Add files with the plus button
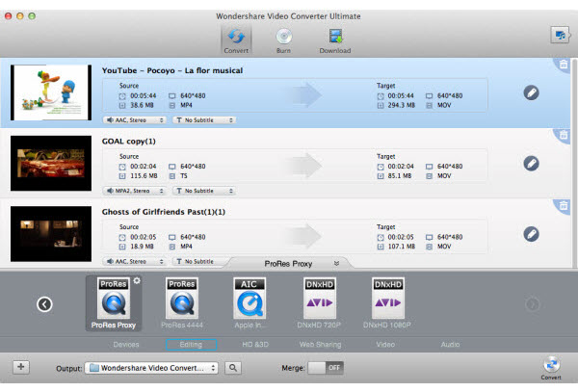The image size is (578, 392). point(21,367)
